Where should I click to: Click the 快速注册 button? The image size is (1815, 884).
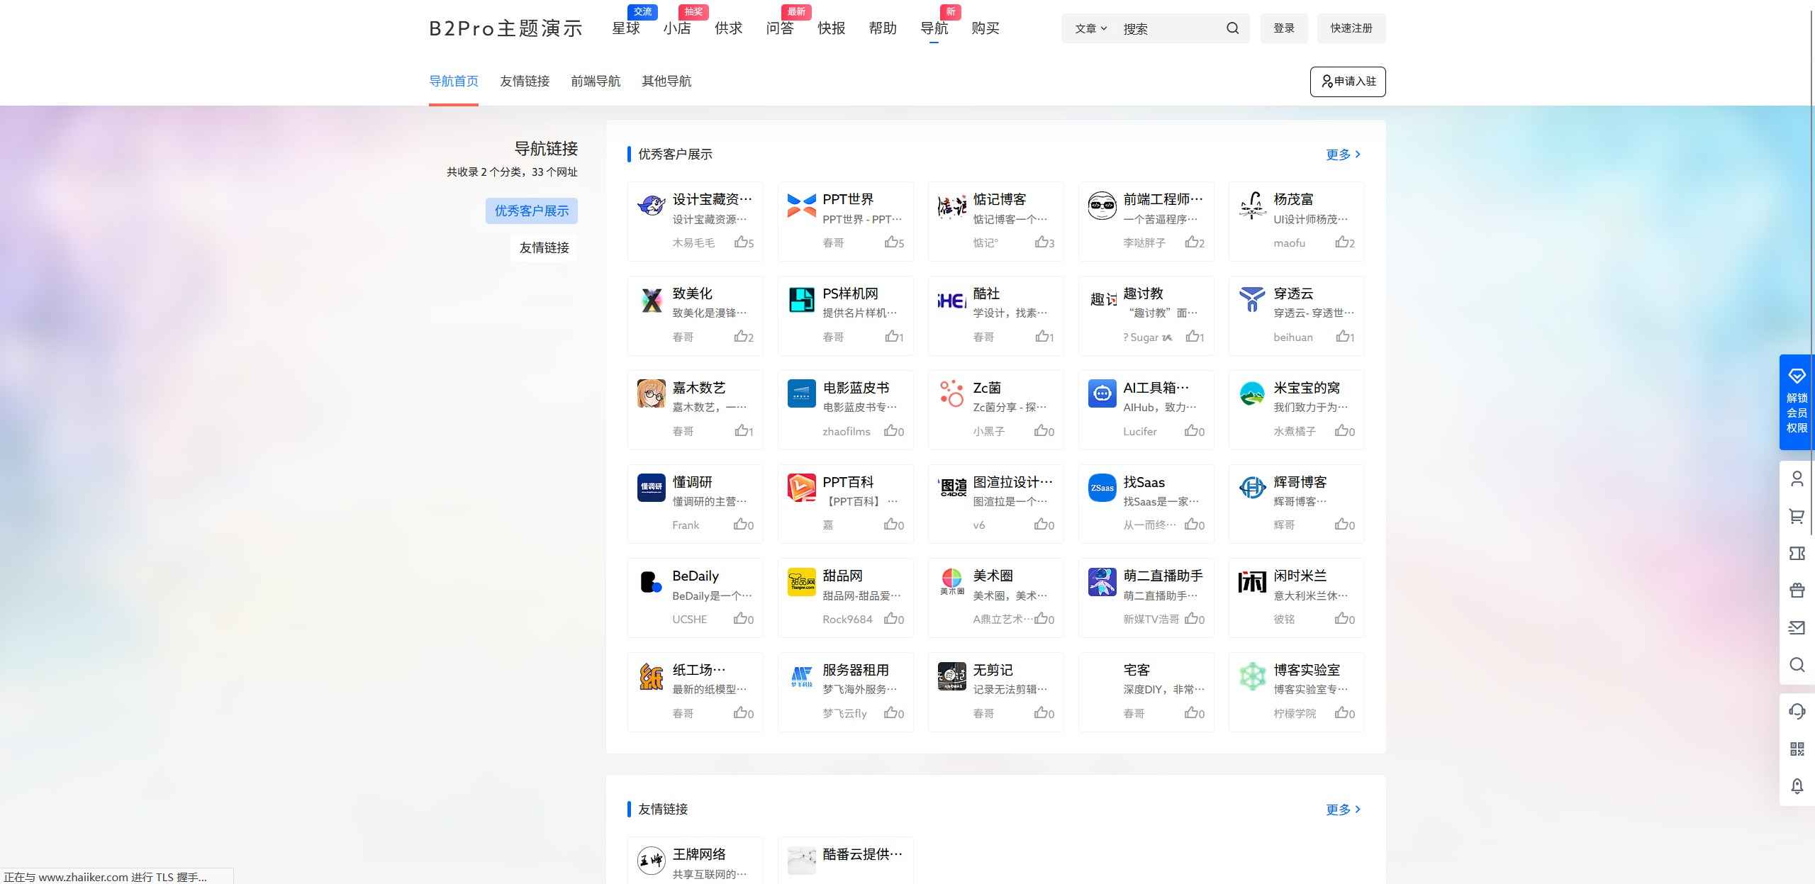(x=1350, y=28)
